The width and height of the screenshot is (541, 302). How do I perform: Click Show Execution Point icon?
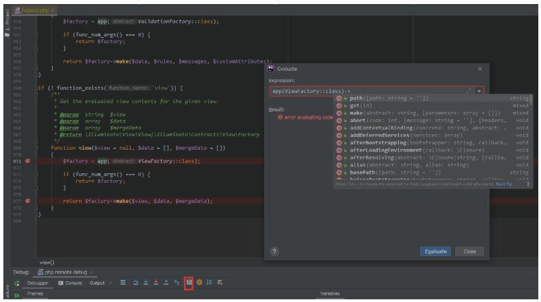123,282
